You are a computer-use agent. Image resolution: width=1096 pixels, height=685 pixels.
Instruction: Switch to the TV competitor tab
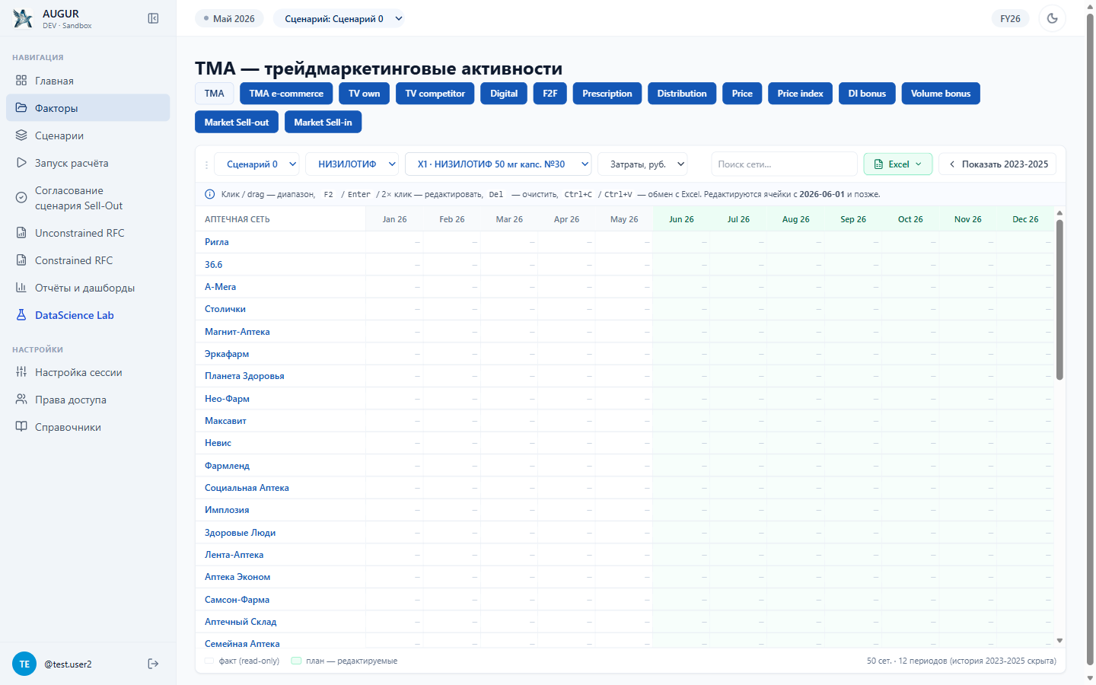435,94
